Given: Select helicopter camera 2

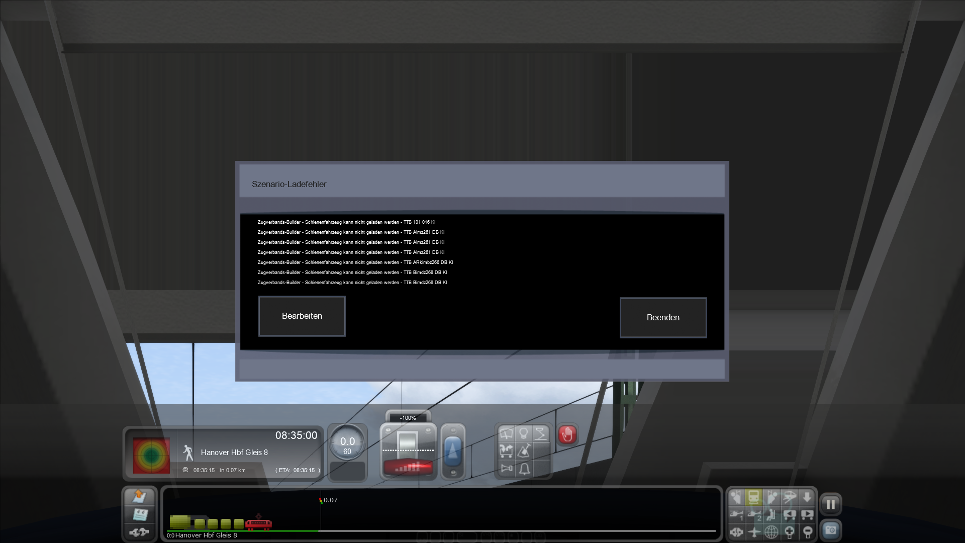Looking at the screenshot, I should click(754, 515).
